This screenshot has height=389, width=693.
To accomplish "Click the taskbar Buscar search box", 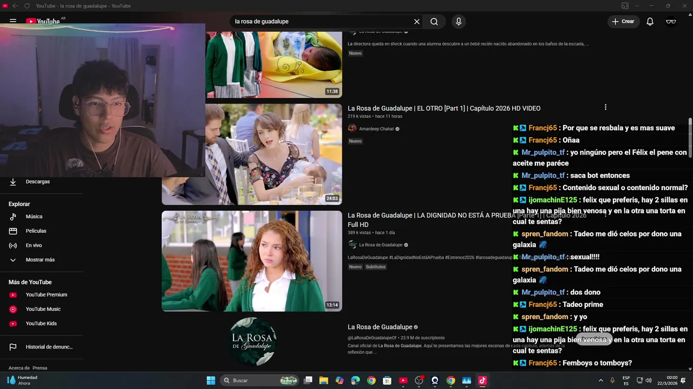I will 261,380.
